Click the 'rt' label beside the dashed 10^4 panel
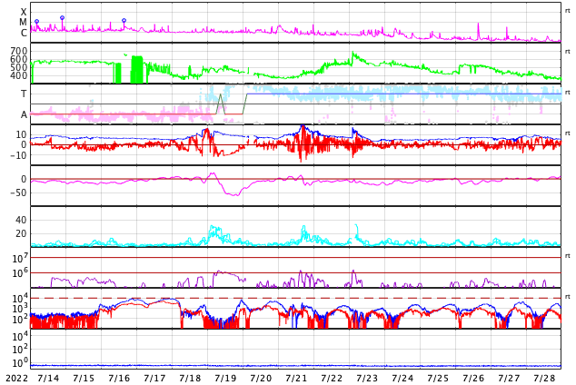Screen dimensions: 576x385 coord(567,297)
